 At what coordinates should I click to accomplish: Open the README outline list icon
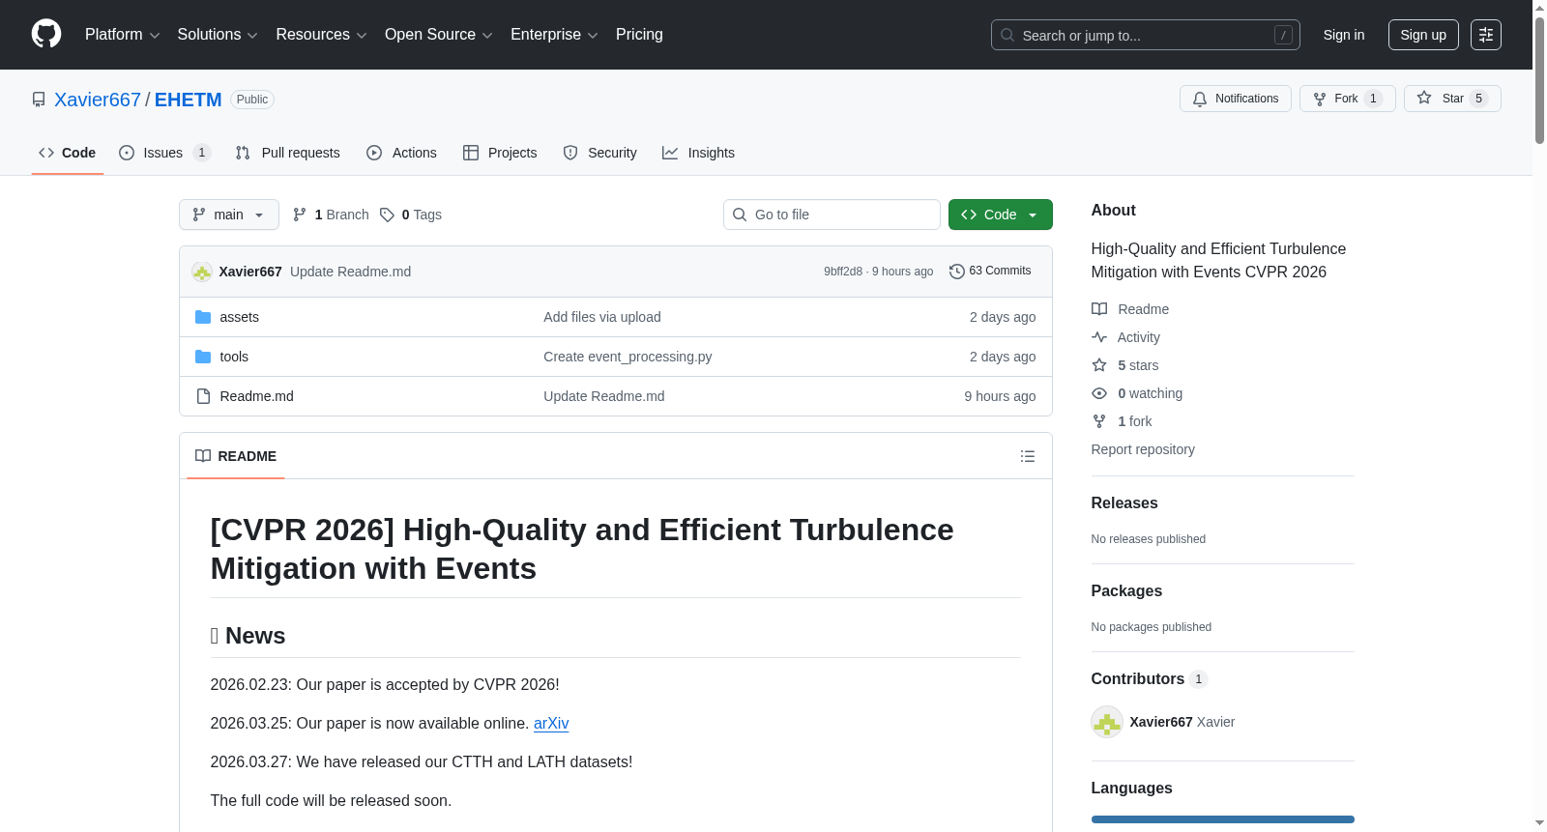pos(1028,456)
